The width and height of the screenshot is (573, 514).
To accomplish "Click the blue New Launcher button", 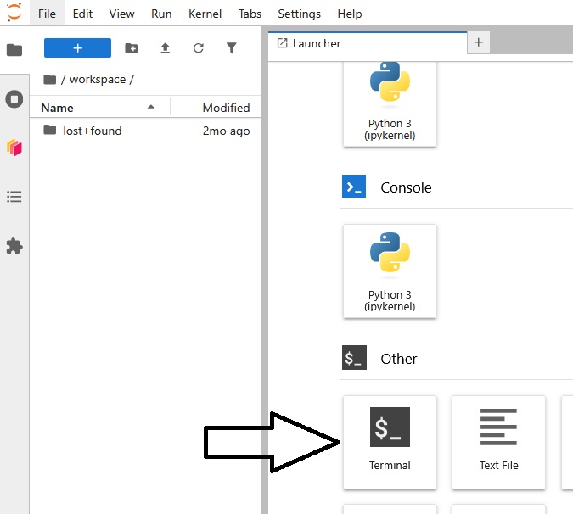I will (77, 48).
